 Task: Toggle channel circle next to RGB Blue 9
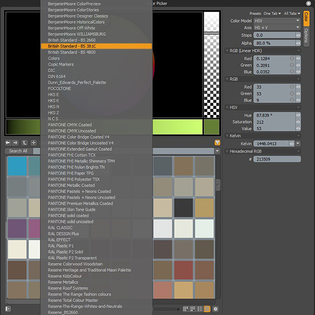292,100
